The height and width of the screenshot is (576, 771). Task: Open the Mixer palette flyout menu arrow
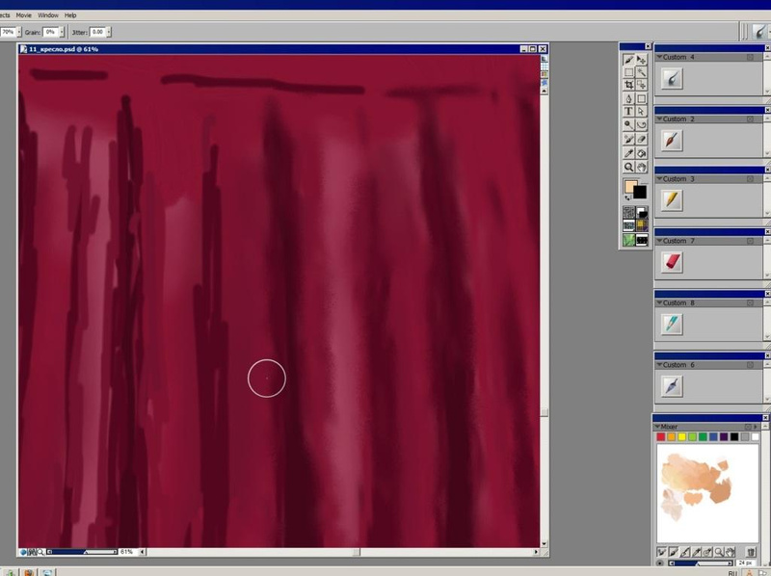(757, 427)
